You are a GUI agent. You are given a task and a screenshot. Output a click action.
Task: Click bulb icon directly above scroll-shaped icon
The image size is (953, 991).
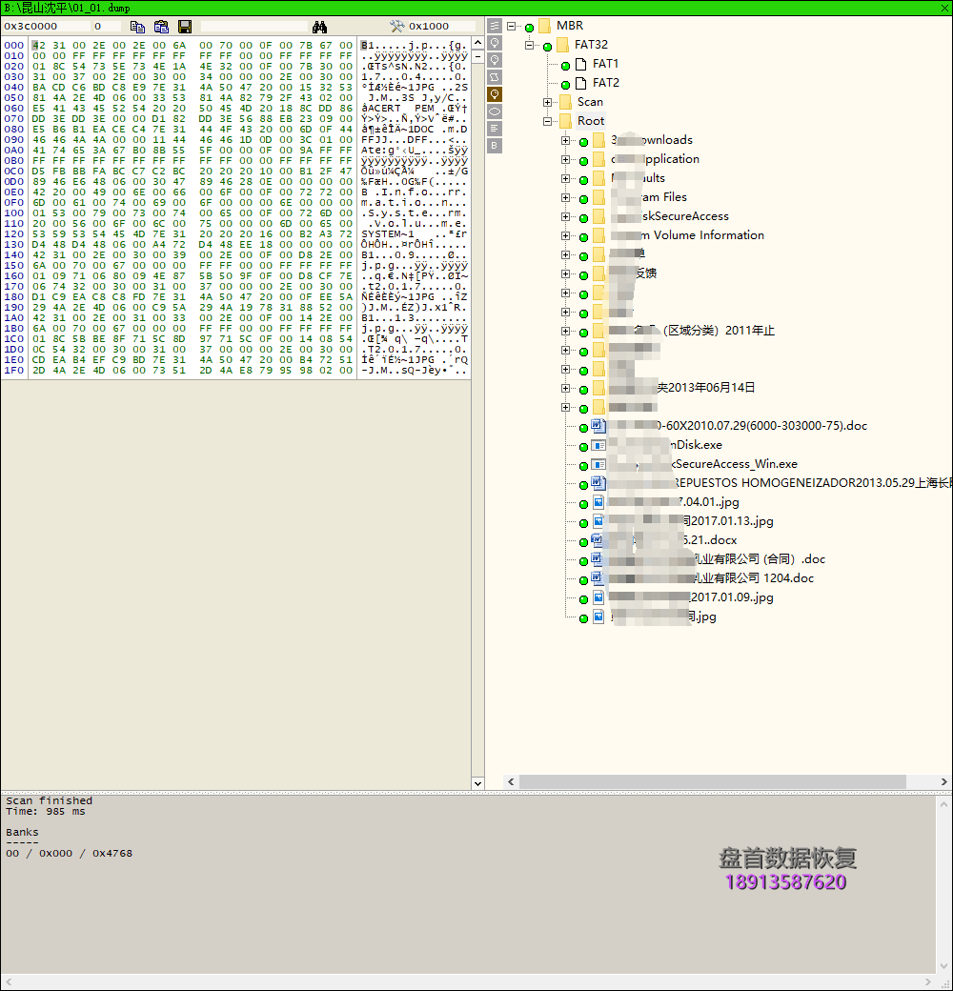(x=495, y=60)
